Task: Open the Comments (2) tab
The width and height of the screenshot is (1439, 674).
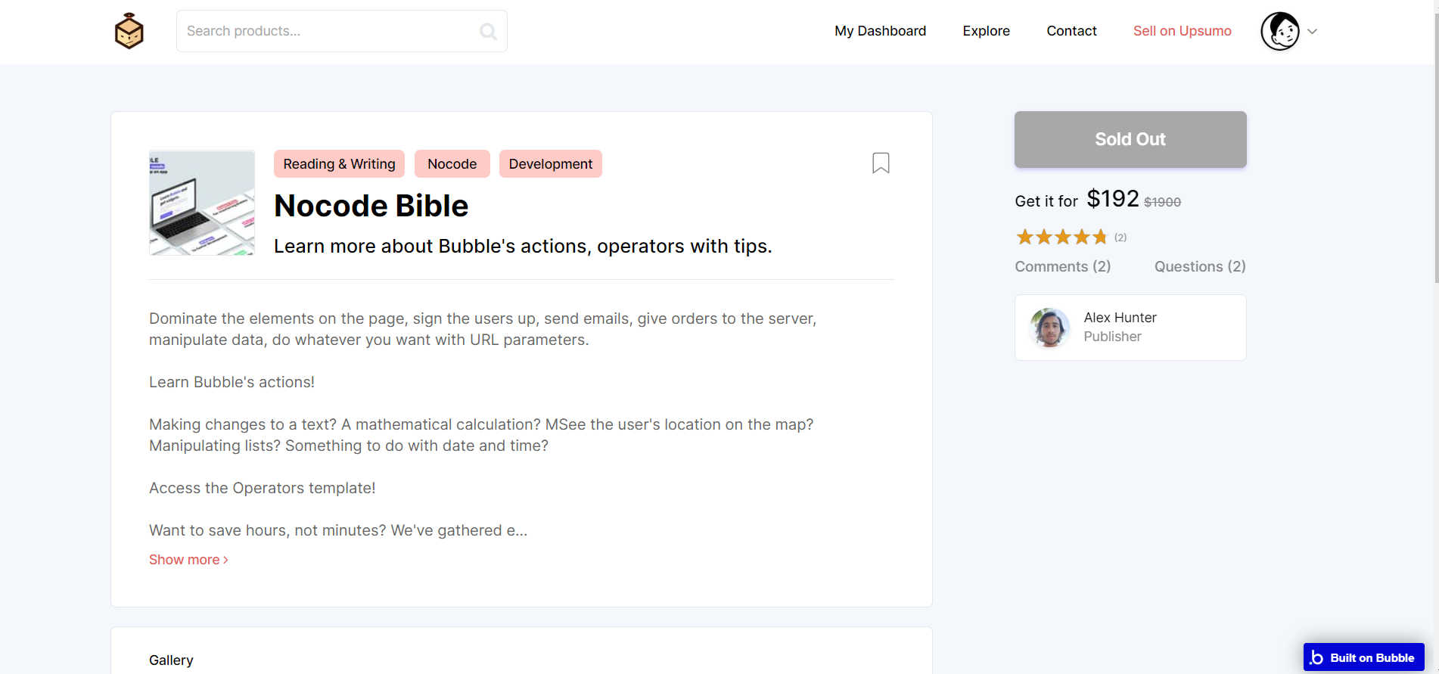Action: click(x=1062, y=266)
